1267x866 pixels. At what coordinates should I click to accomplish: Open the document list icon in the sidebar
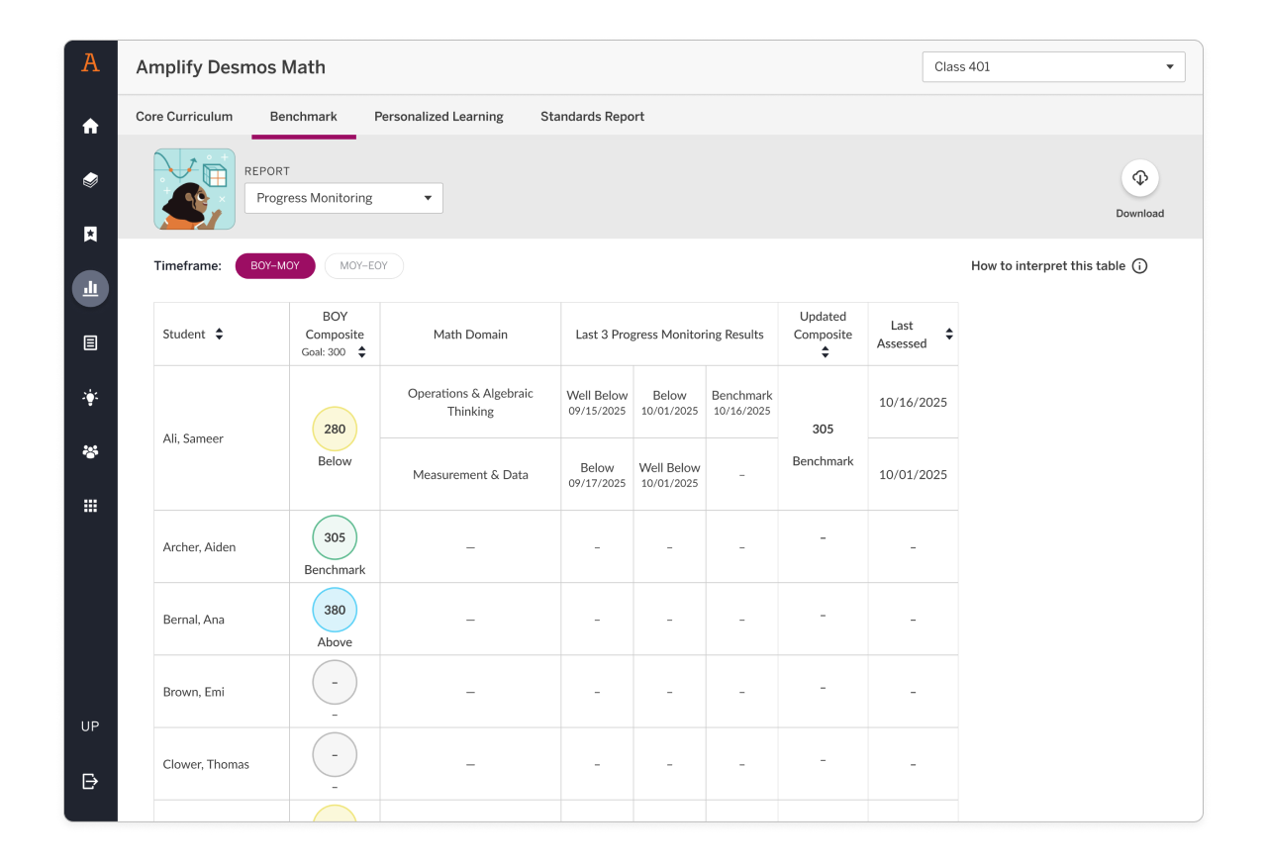coord(90,342)
